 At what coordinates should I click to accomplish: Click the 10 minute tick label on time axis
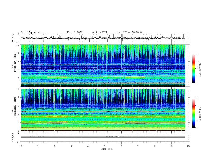[x=188, y=146]
